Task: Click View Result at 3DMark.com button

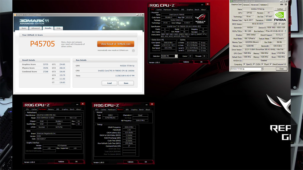Action: pos(116,44)
